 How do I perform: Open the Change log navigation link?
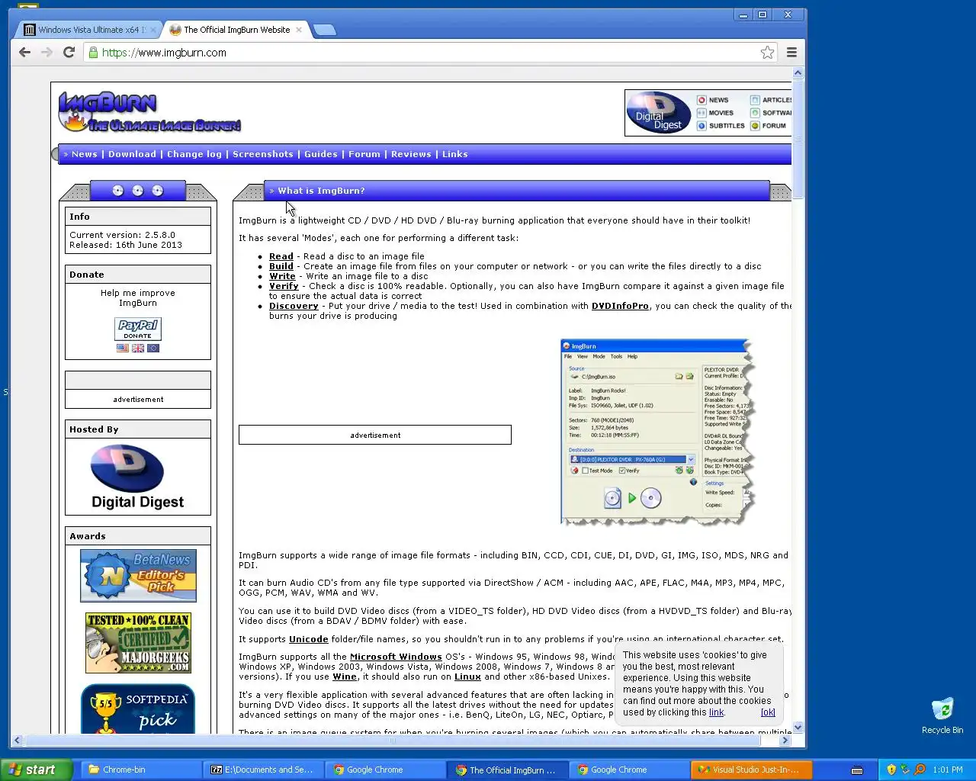194,154
